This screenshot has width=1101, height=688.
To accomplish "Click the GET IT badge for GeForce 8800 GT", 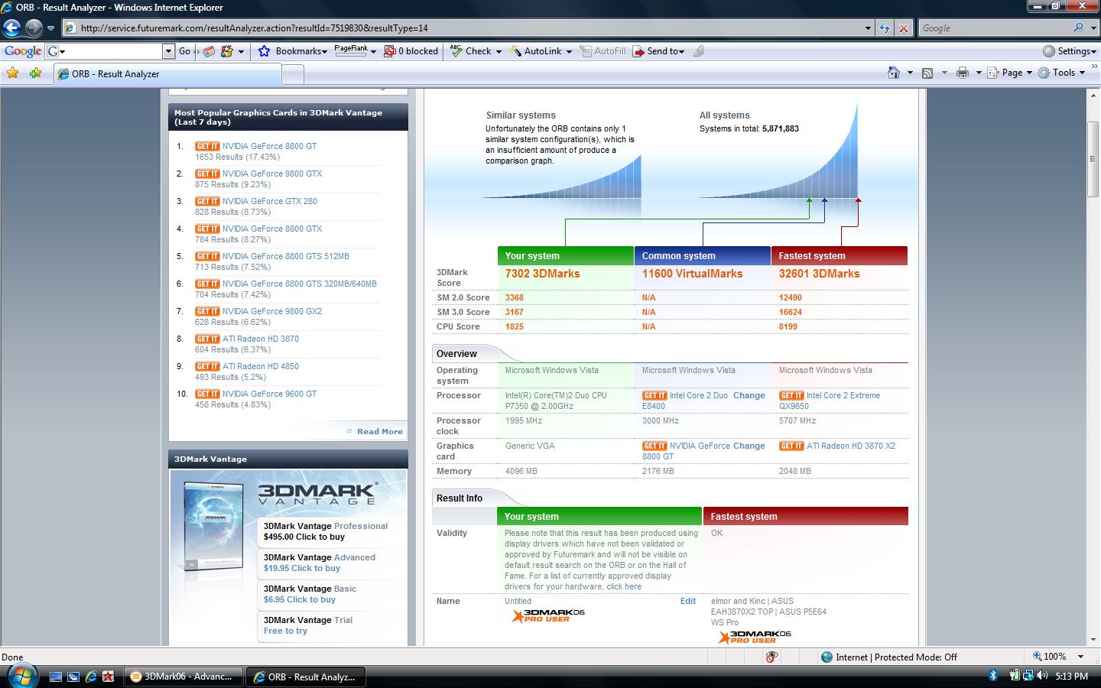I will (x=207, y=146).
